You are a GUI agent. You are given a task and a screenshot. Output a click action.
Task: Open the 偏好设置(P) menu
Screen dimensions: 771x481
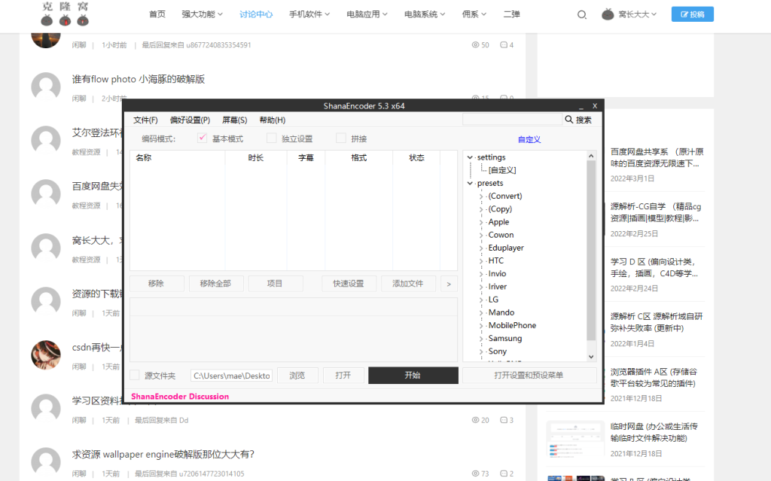(x=190, y=120)
